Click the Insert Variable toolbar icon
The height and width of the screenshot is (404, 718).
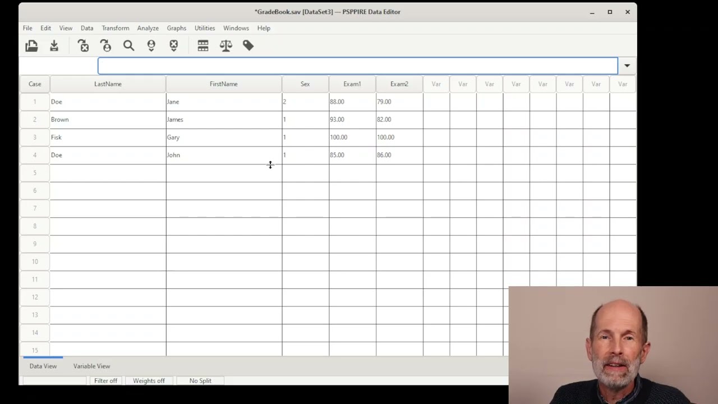(173, 46)
